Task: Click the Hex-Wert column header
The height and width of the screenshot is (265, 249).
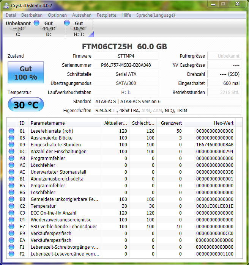Action: [x=210, y=123]
